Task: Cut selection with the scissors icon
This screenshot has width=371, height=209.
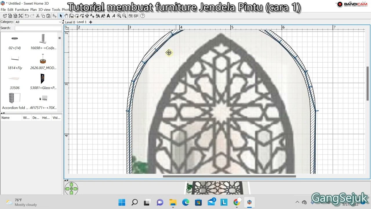Action: (38, 16)
